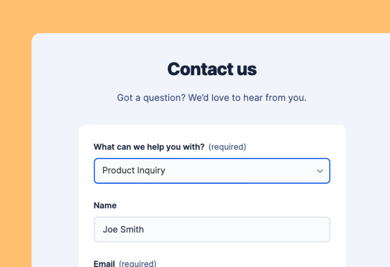
Task: Open the Product Inquiry dropdown
Action: [x=212, y=171]
